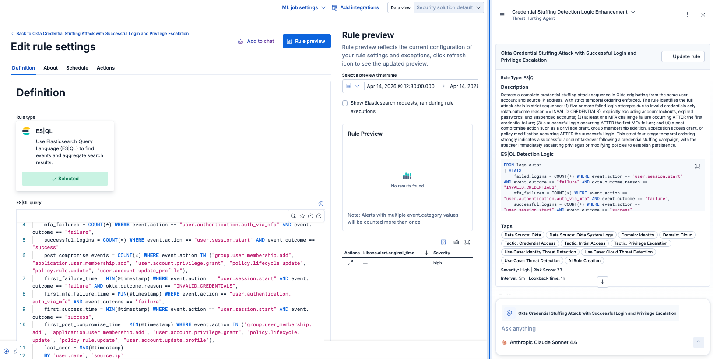713x359 pixels.
Task: Click the expand alert details arrow icon
Action: 350,263
